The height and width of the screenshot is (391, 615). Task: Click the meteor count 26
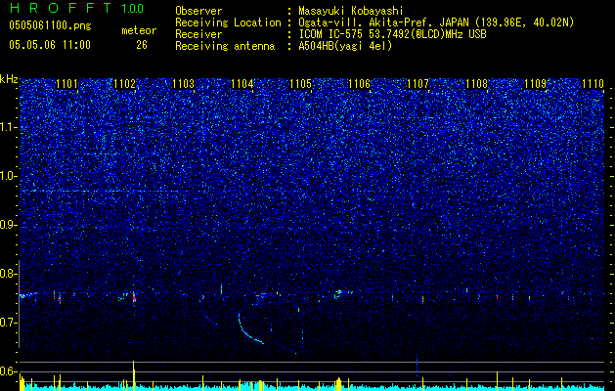coord(142,45)
